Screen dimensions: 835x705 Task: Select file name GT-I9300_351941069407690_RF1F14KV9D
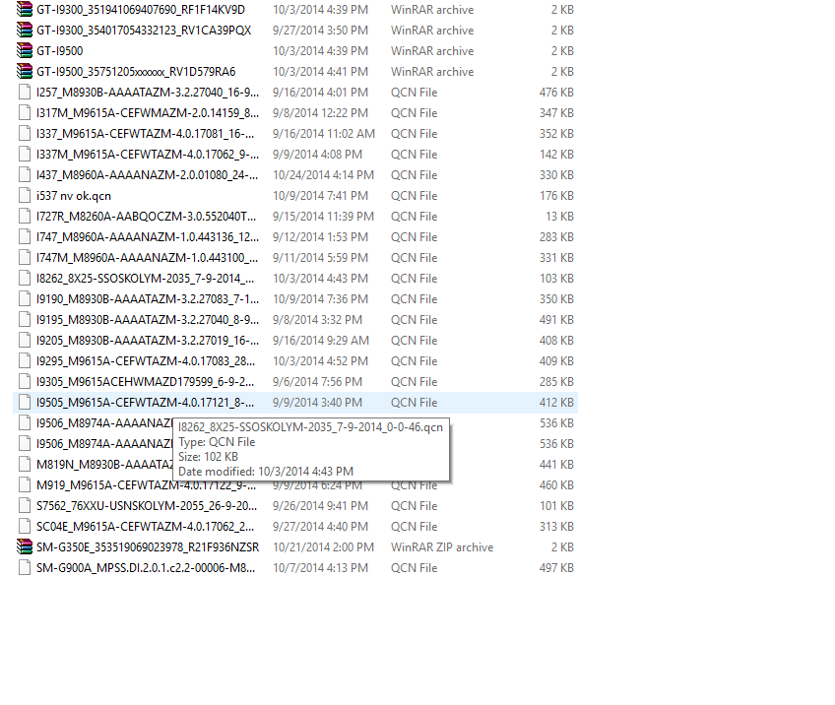pos(141,10)
